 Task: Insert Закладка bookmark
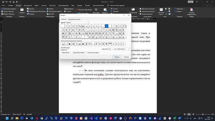click(115, 11)
